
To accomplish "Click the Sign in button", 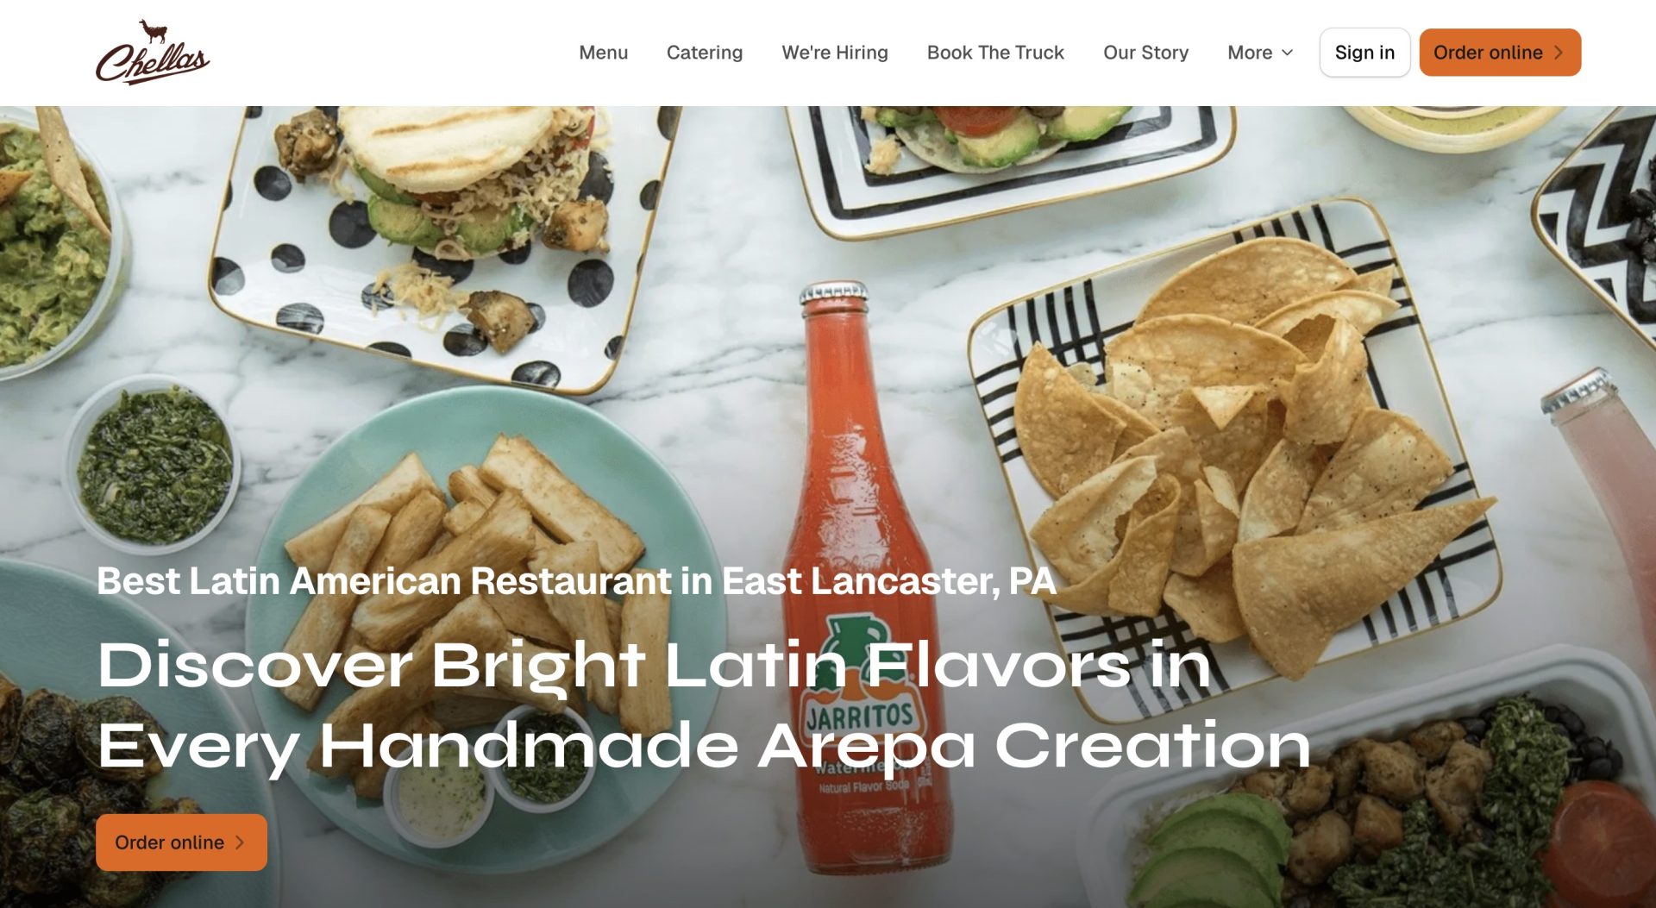I will pyautogui.click(x=1364, y=53).
